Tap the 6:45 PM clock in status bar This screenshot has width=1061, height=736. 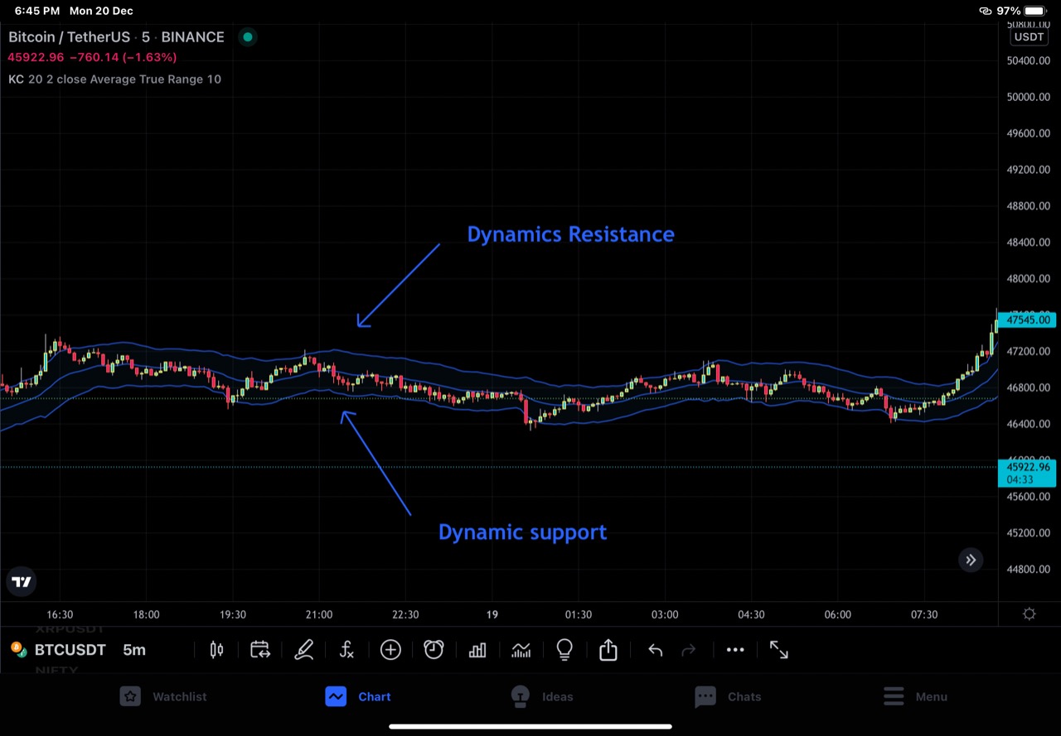pos(37,11)
